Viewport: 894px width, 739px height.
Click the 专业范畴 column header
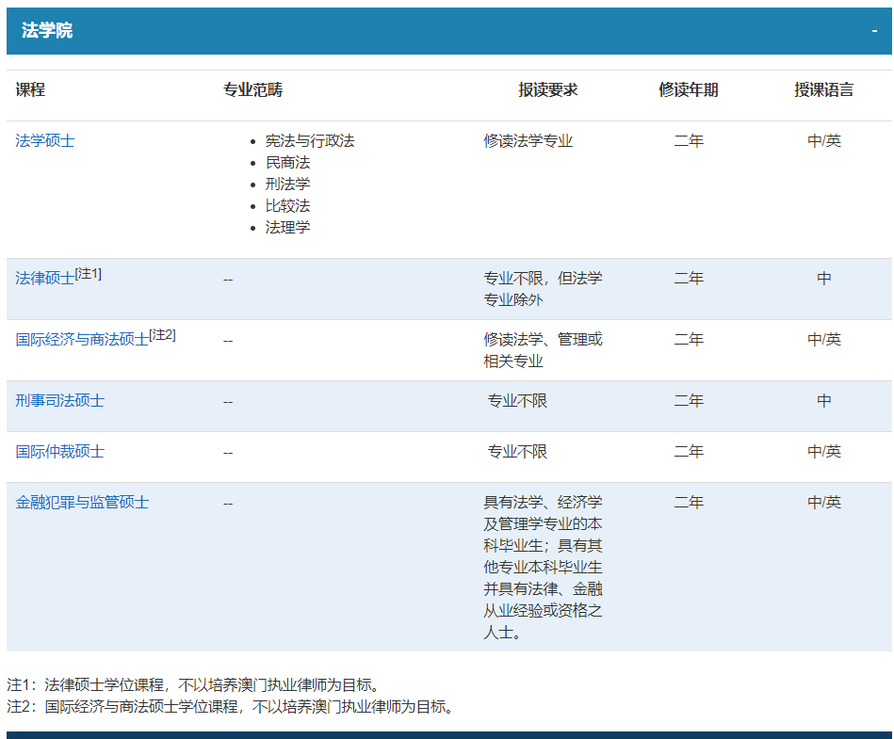(x=252, y=90)
